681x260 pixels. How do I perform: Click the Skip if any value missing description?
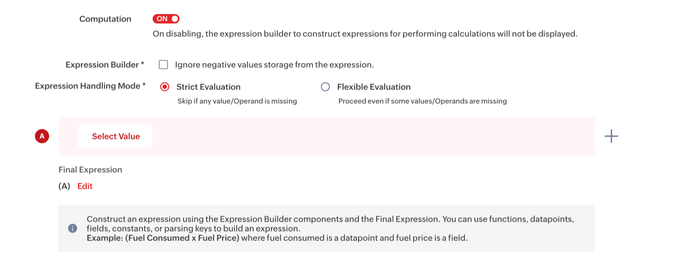[237, 101]
